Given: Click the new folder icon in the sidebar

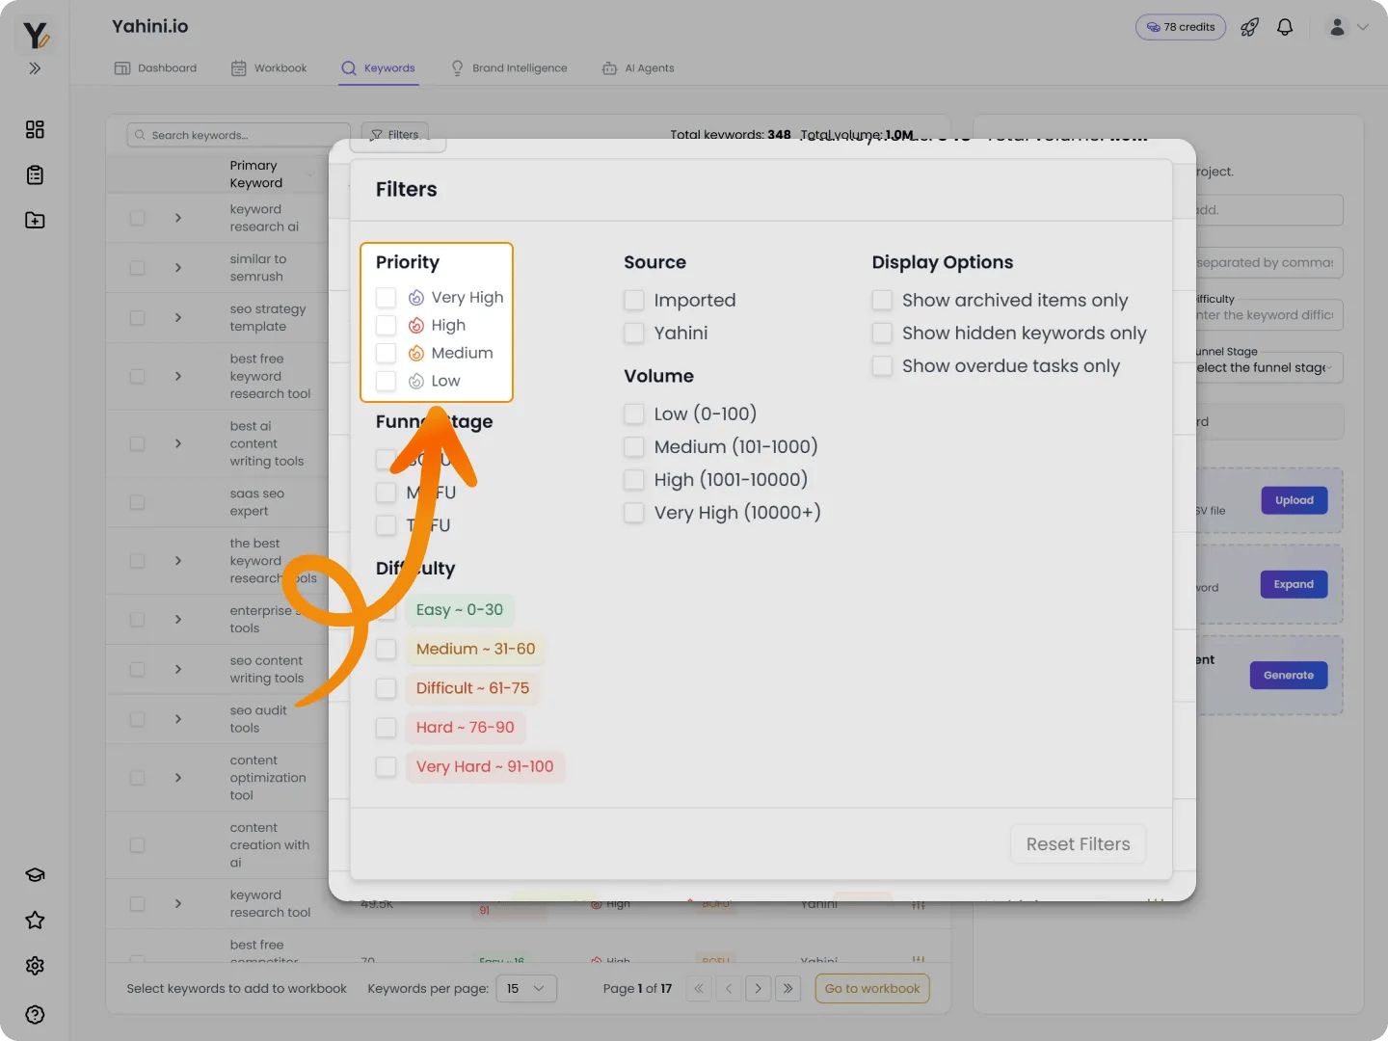Looking at the screenshot, I should [x=35, y=220].
